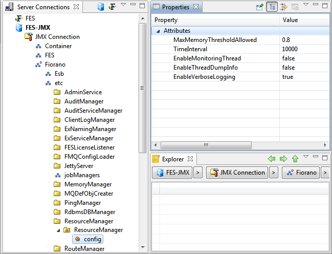Select the RouteManager folder
Image resolution: width=332 pixels, height=254 pixels.
tap(84, 248)
